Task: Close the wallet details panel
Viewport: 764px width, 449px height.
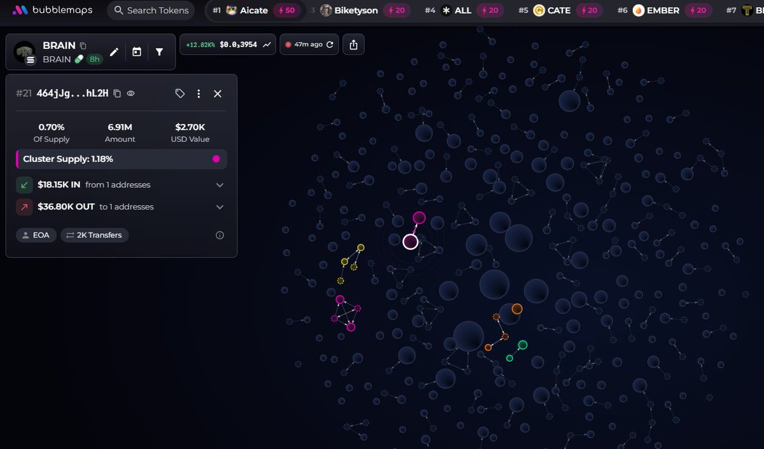Action: [x=218, y=94]
